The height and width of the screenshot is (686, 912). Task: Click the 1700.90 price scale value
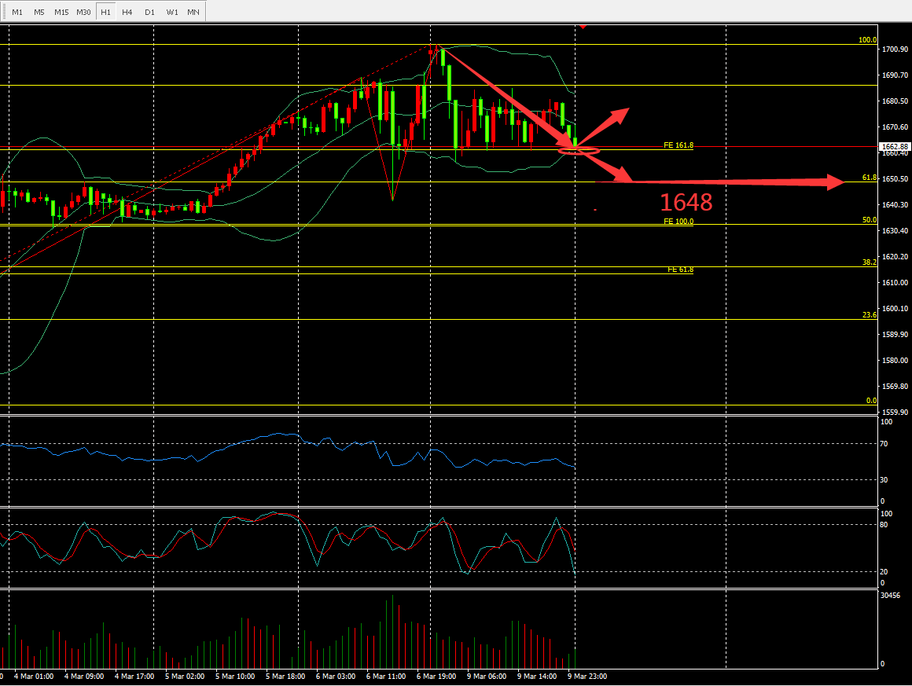pos(895,50)
